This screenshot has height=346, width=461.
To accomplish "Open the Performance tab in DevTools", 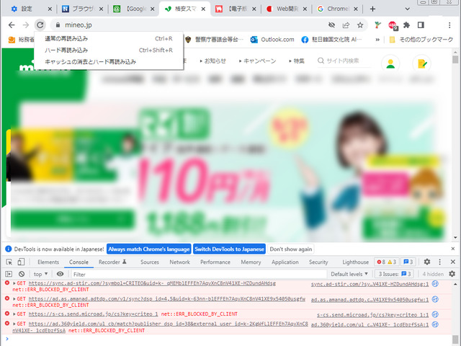I will coord(215,262).
